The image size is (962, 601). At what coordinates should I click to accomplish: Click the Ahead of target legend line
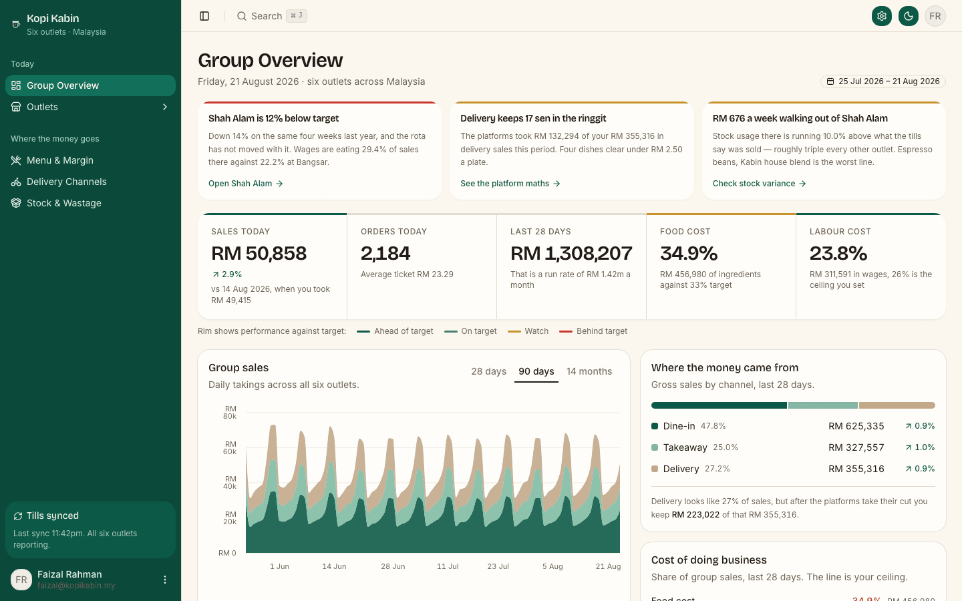click(363, 331)
